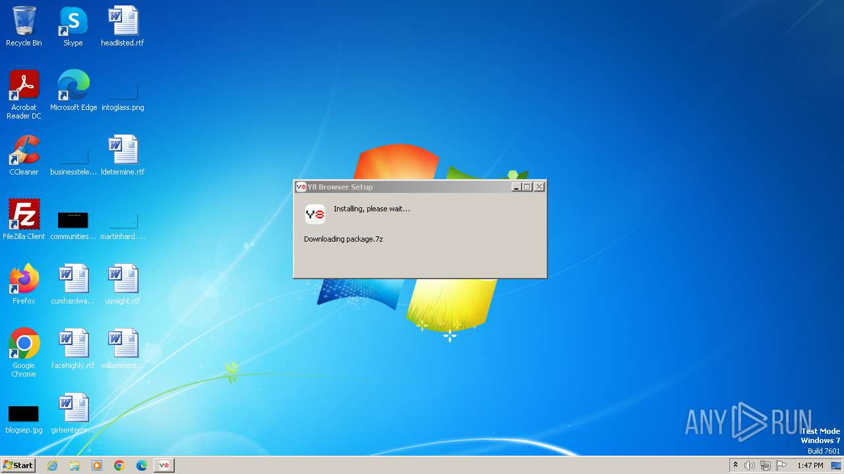This screenshot has height=474, width=844.
Task: Open the volume control tray icon
Action: [x=750, y=465]
